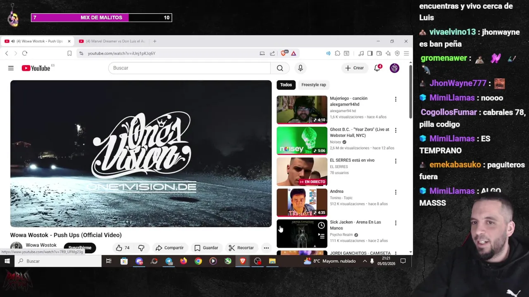Viewport: 529px width, 297px height.
Task: Click the Guardar button
Action: pos(206,248)
